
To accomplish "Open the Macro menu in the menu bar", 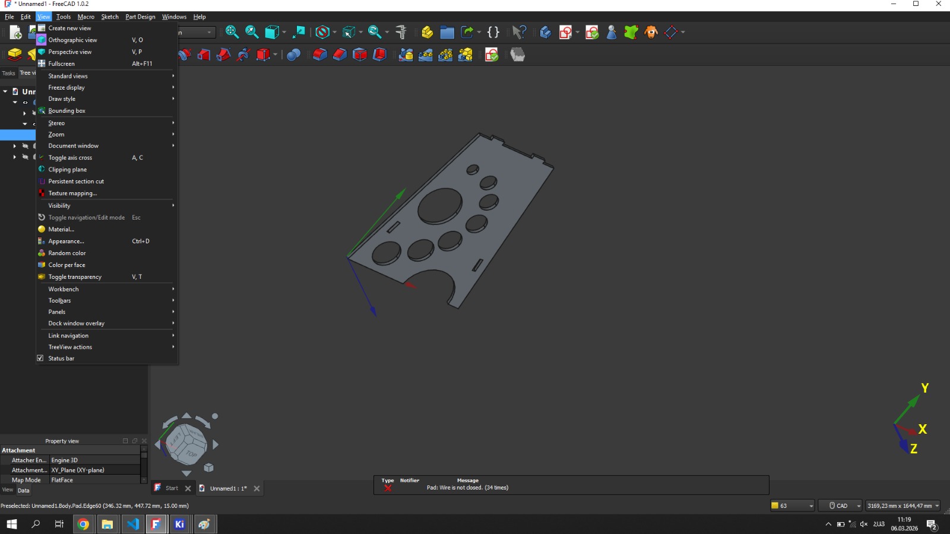I will tap(85, 17).
